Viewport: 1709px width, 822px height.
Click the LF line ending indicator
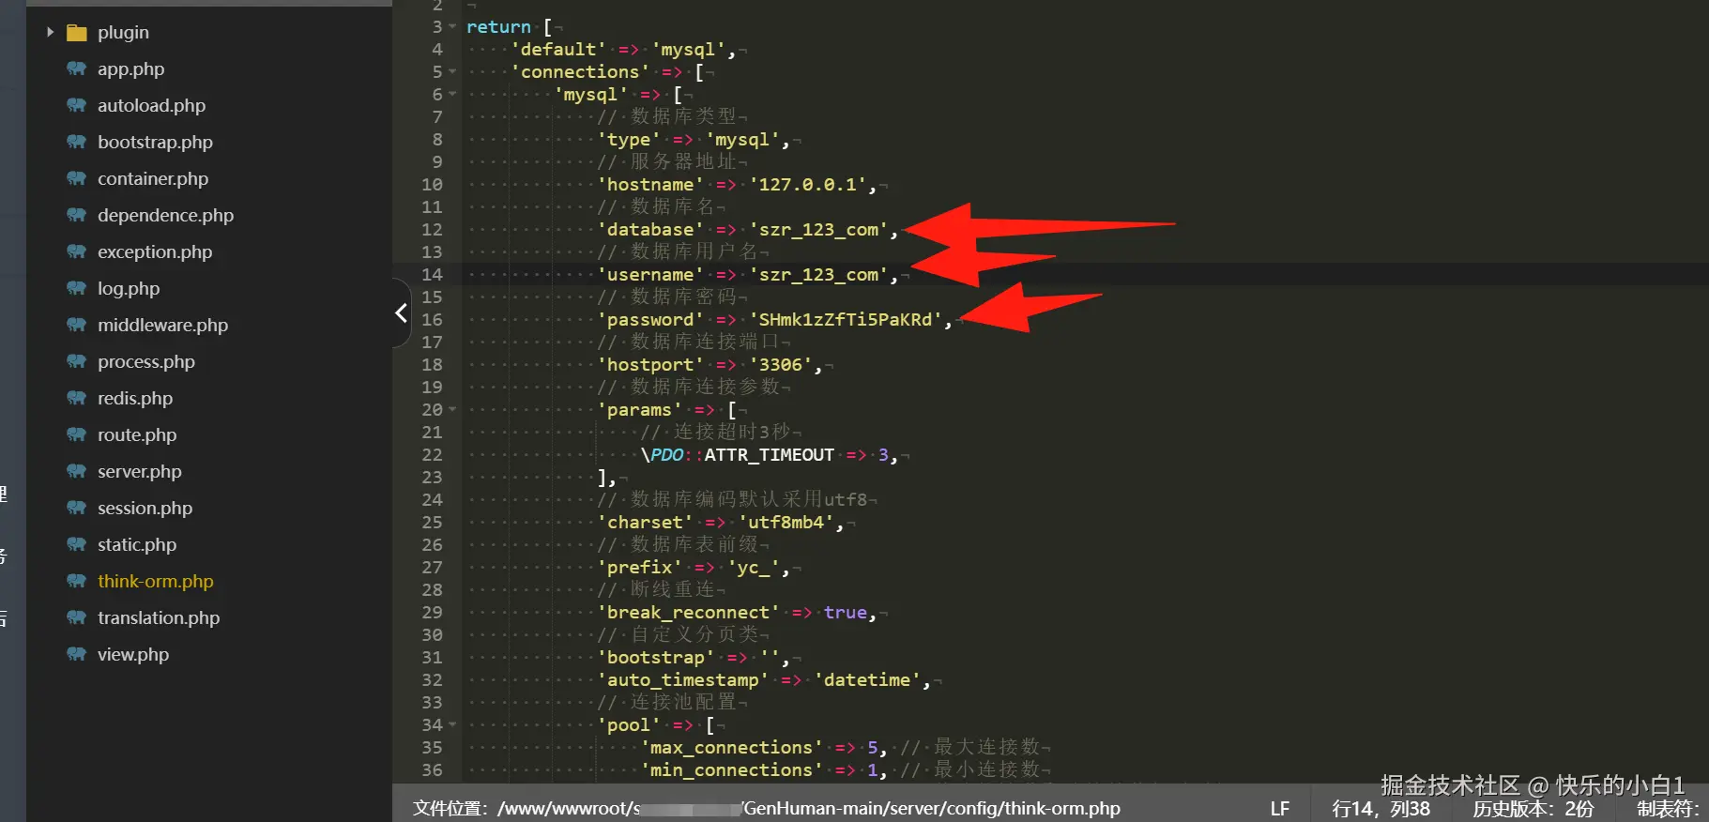(x=1280, y=808)
